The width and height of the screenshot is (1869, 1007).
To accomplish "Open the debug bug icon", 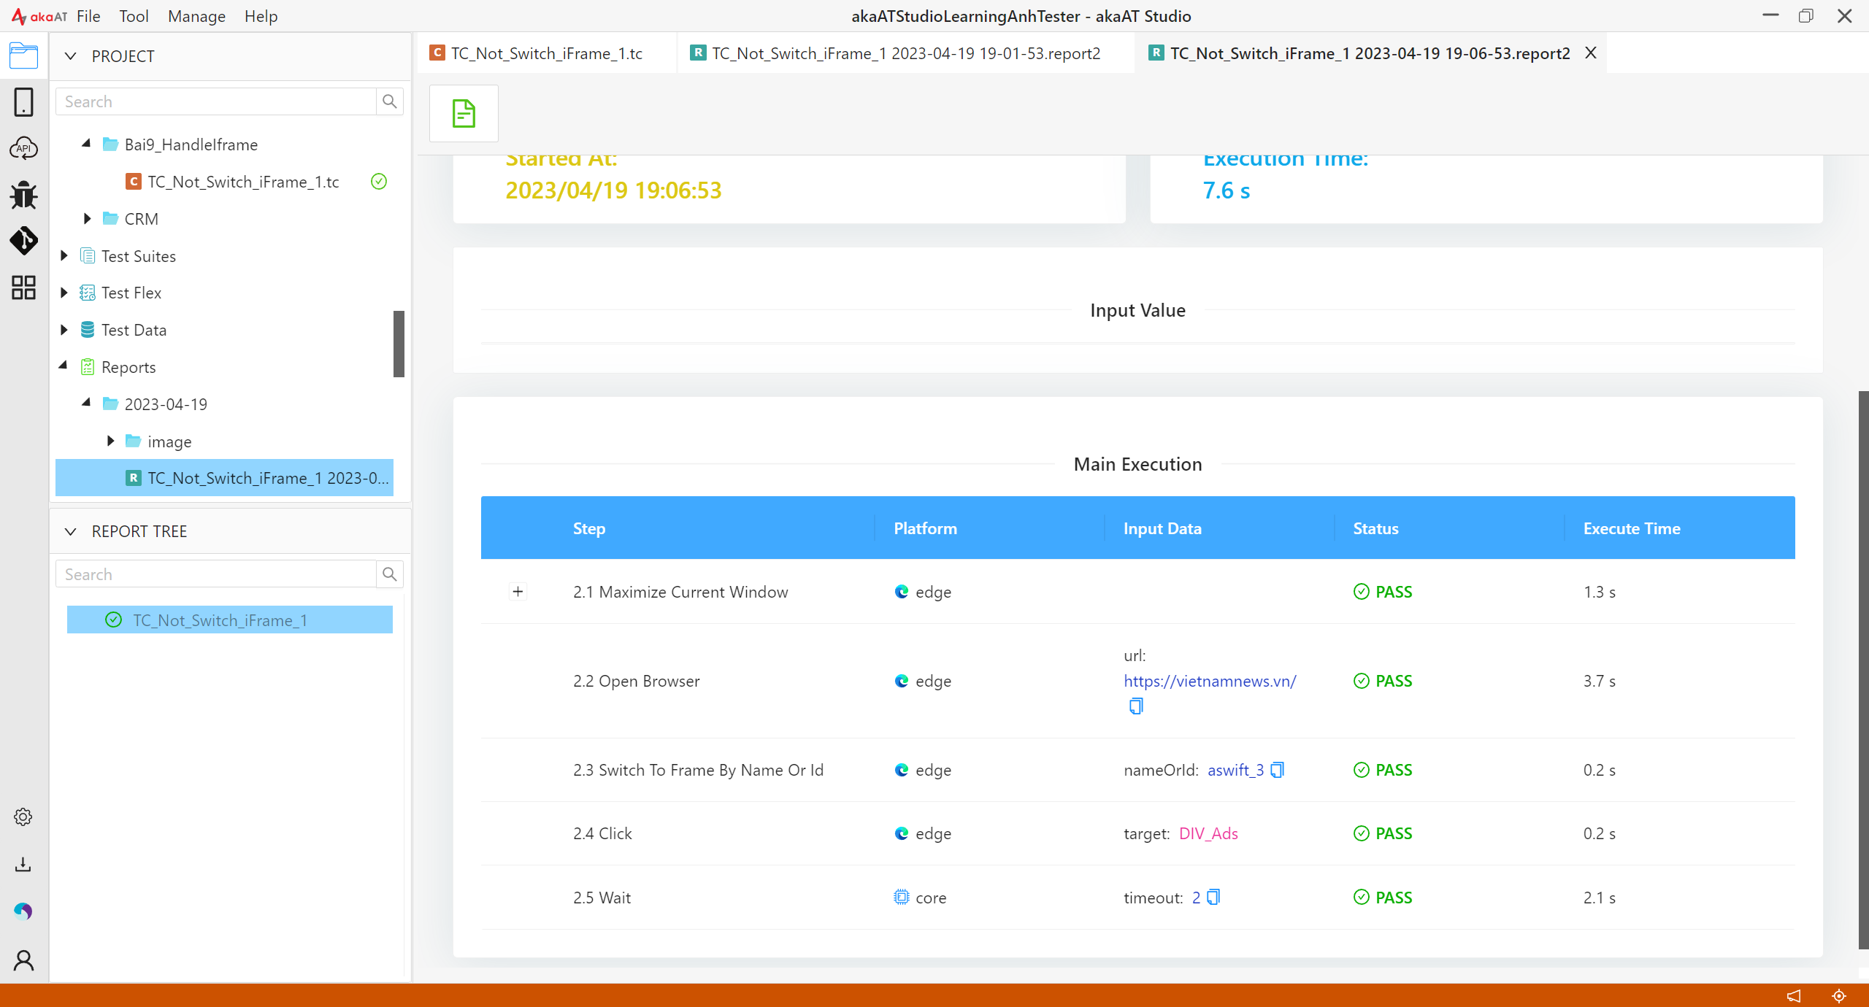I will click(23, 195).
